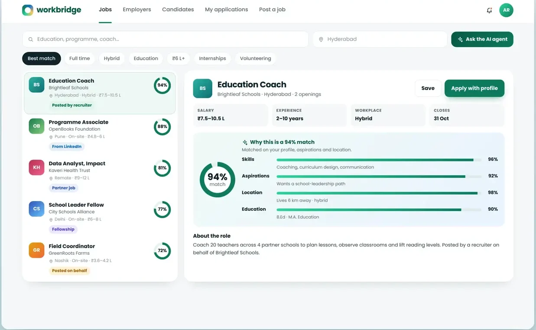
Task: Click Apply with profile
Action: (x=474, y=88)
